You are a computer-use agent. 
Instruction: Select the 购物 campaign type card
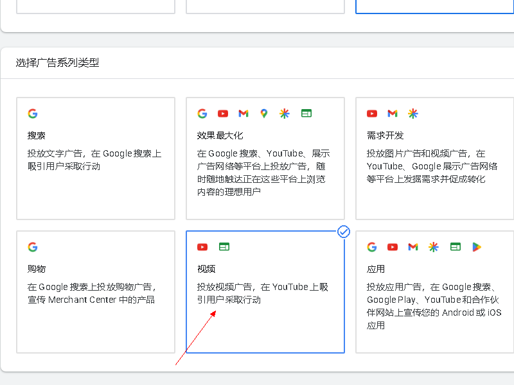point(95,292)
